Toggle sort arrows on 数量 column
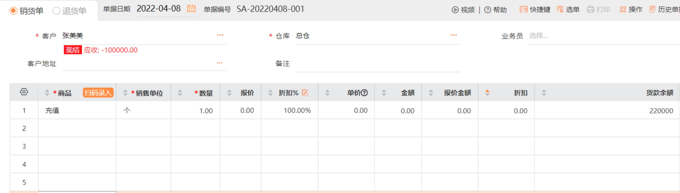This screenshot has width=680, height=193. tap(180, 93)
